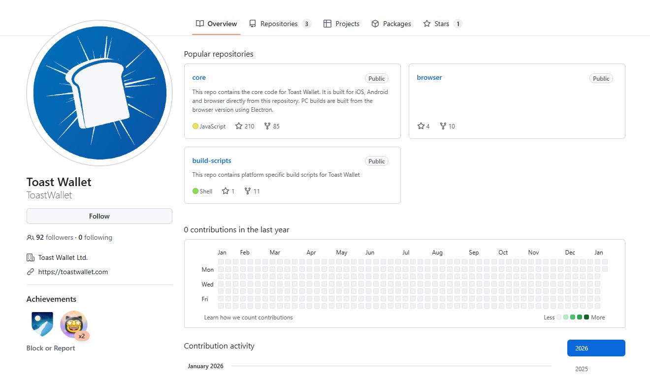Open forks count for core repo
This screenshot has width=650, height=381.
[272, 127]
